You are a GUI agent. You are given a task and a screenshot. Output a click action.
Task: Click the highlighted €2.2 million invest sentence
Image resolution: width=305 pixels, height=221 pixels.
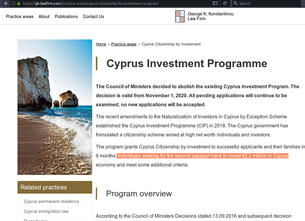click(203, 156)
